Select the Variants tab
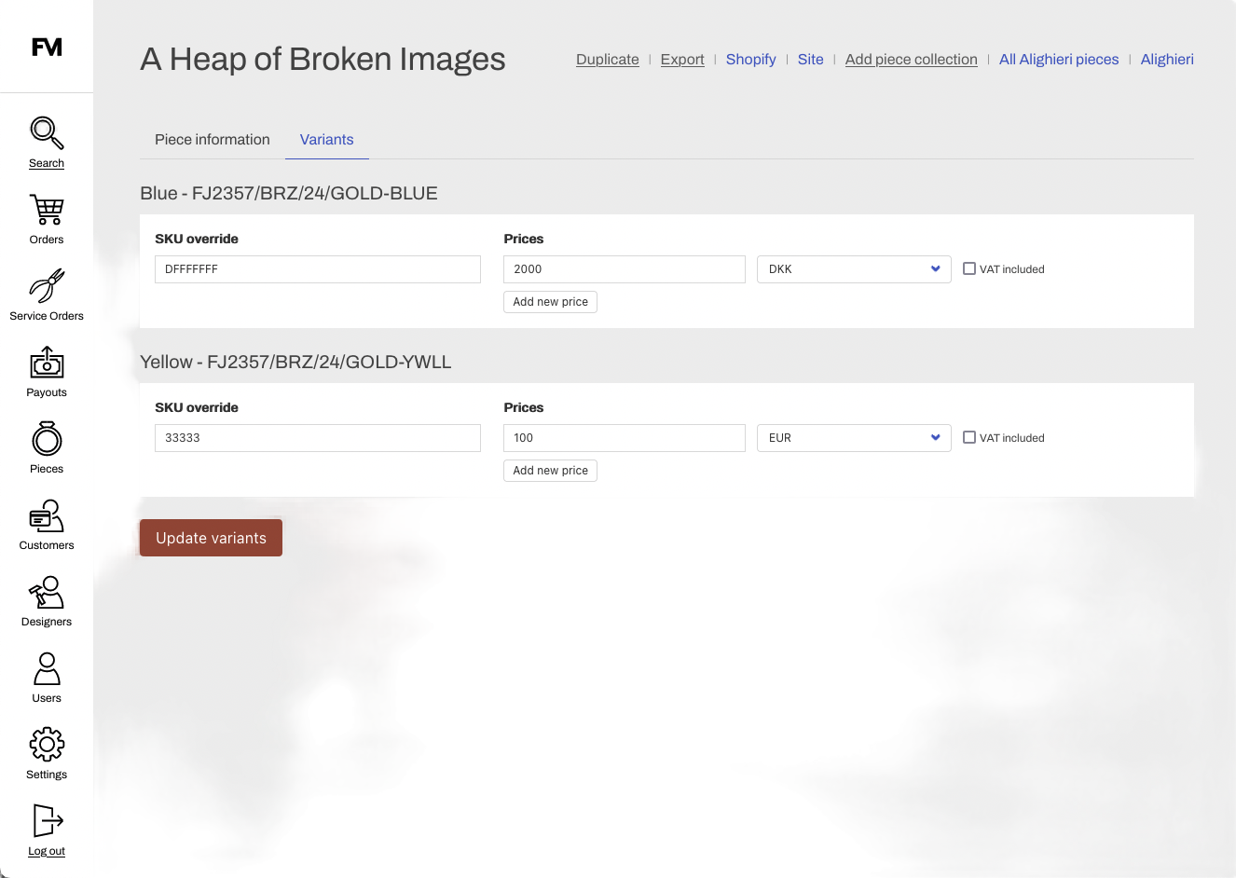Image resolution: width=1236 pixels, height=878 pixels. 326,140
